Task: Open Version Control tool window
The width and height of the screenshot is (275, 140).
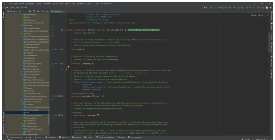Action: click(x=15, y=137)
